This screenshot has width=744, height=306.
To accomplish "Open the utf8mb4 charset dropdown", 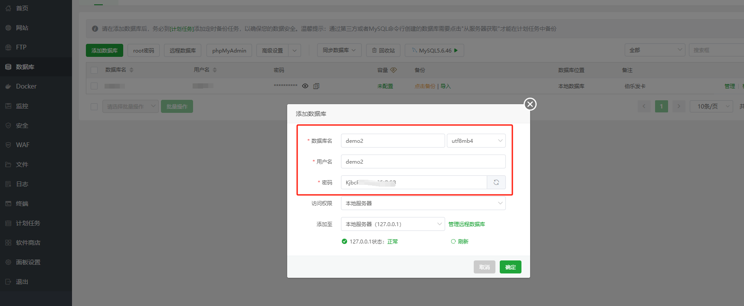I will tap(476, 141).
